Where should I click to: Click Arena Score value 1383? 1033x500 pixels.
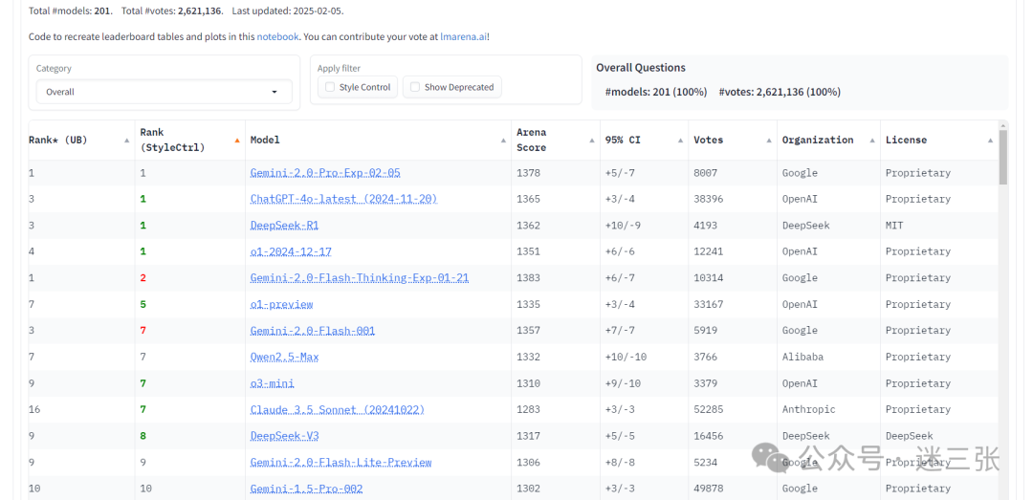coord(528,278)
